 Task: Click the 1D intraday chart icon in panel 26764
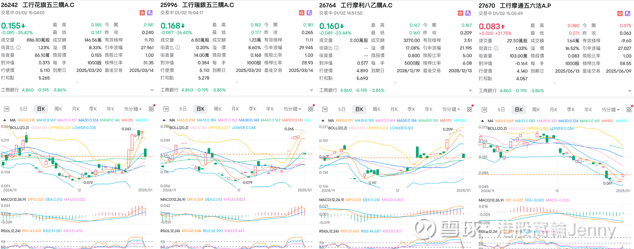pyautogui.click(x=325, y=109)
